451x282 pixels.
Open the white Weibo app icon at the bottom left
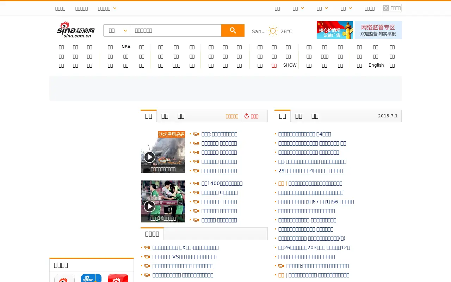[x=64, y=278]
